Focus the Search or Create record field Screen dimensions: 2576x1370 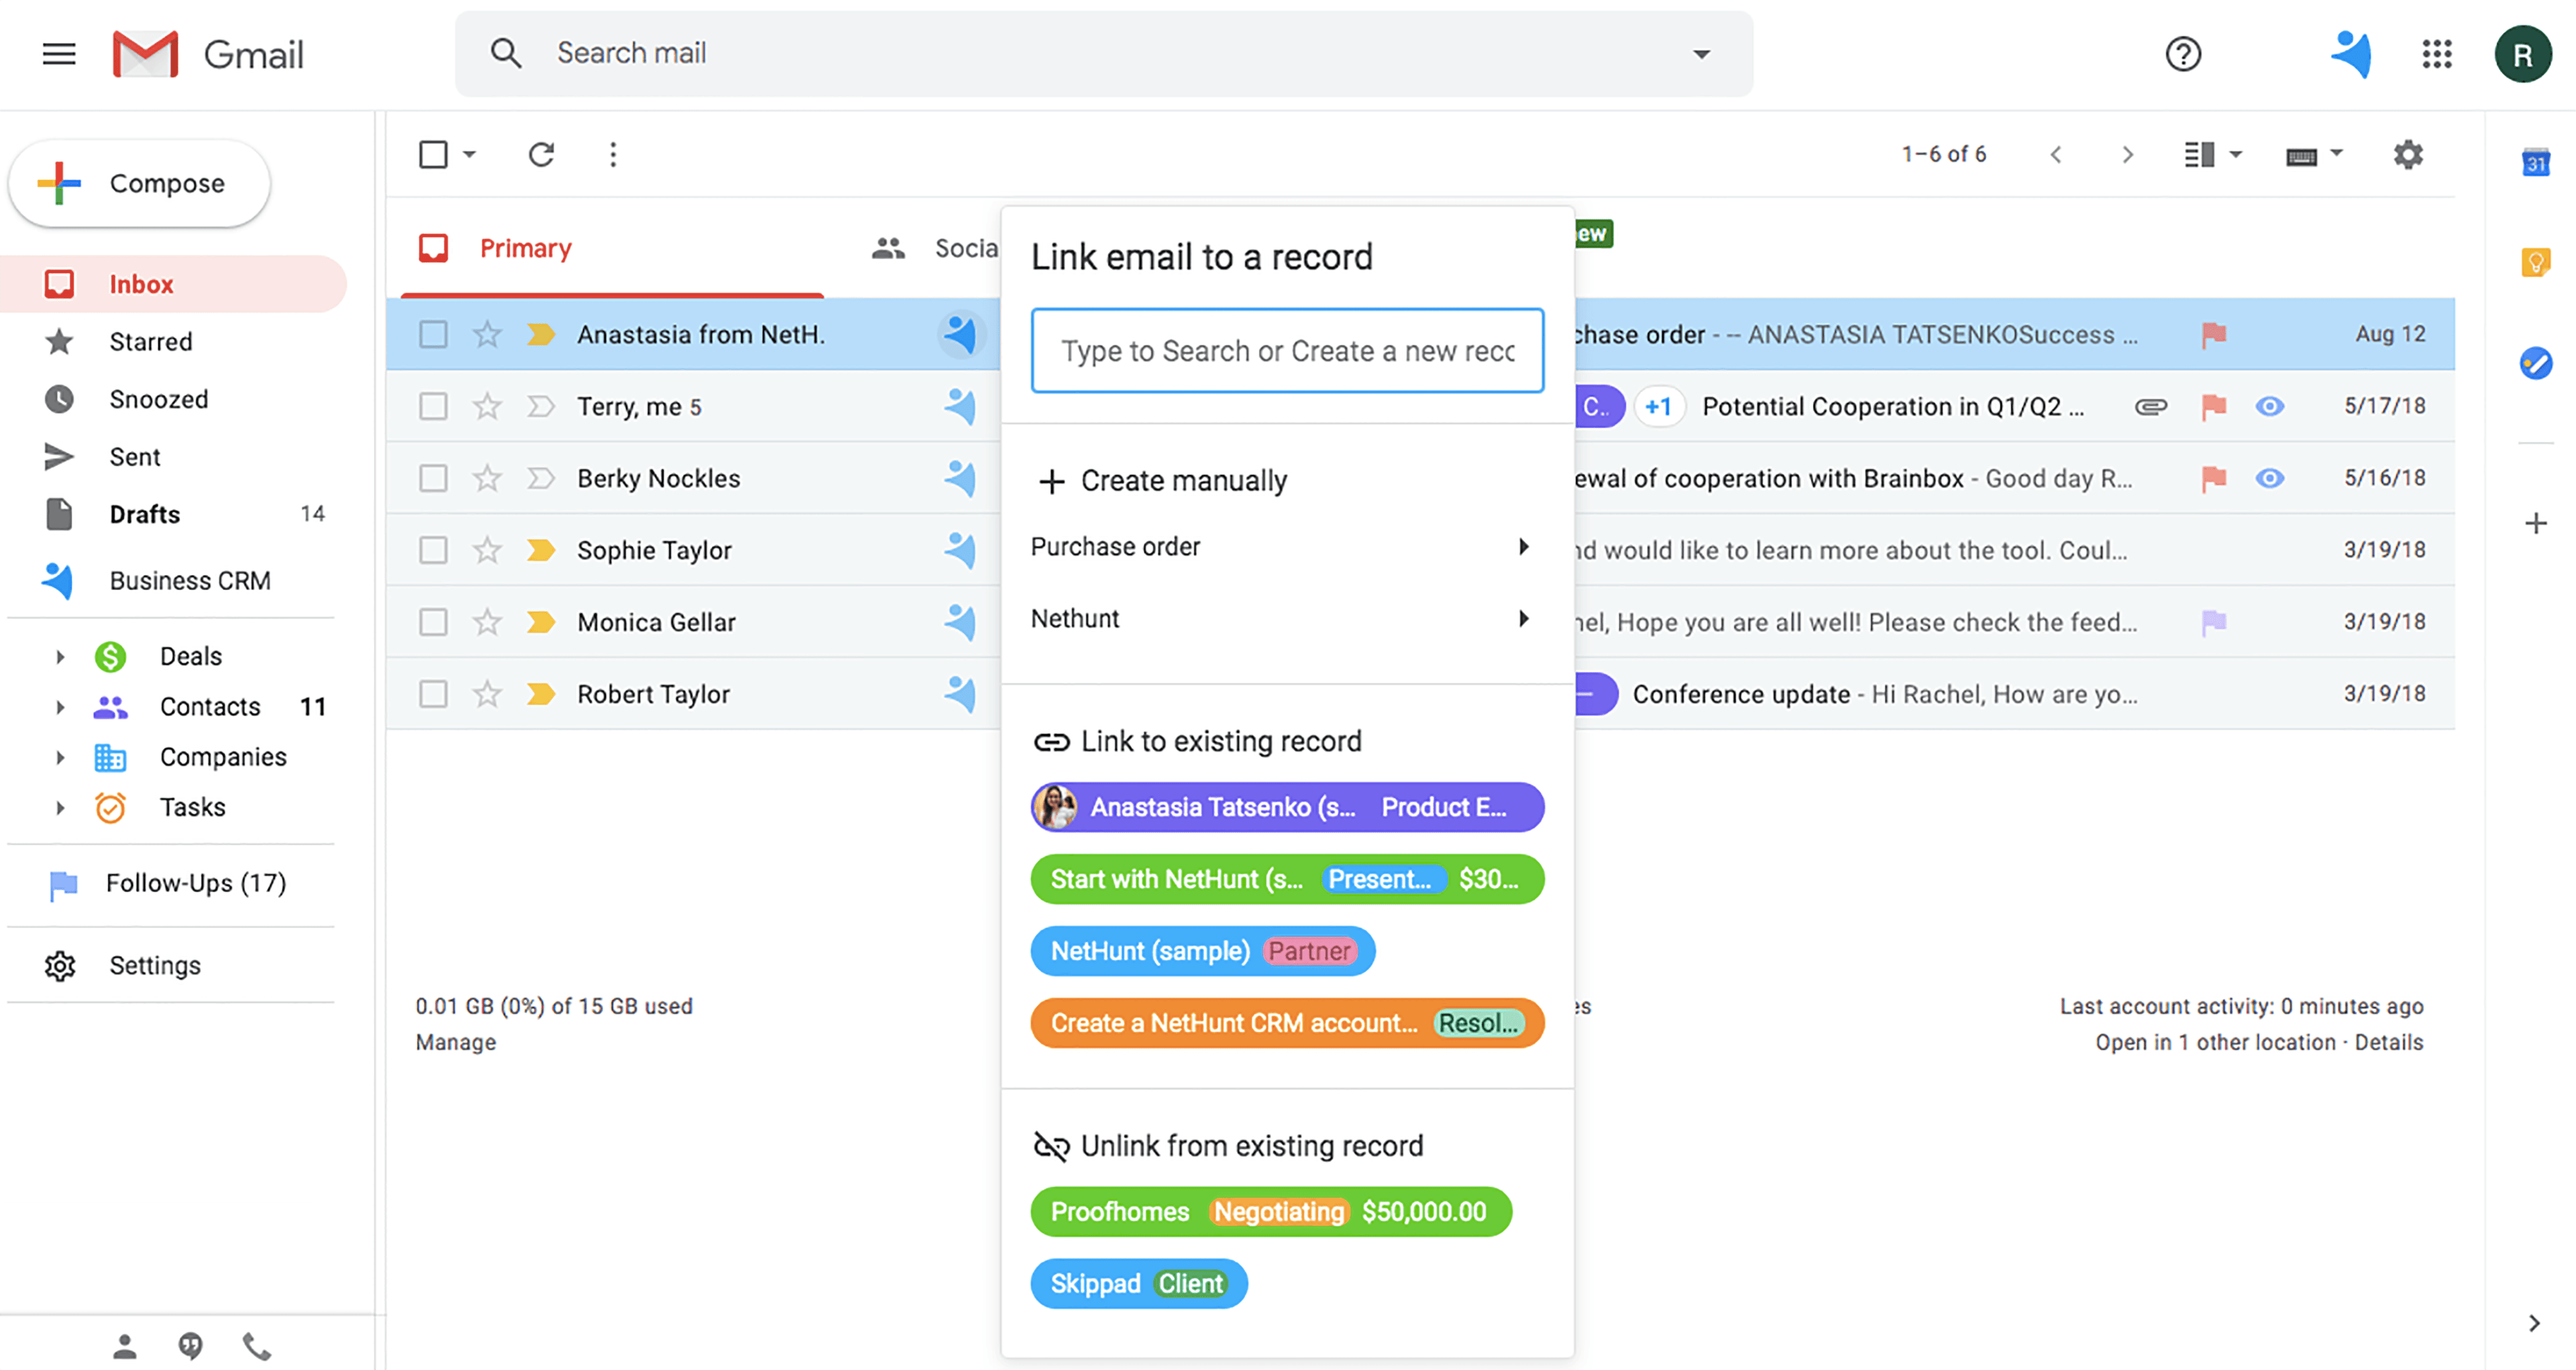coord(1287,351)
